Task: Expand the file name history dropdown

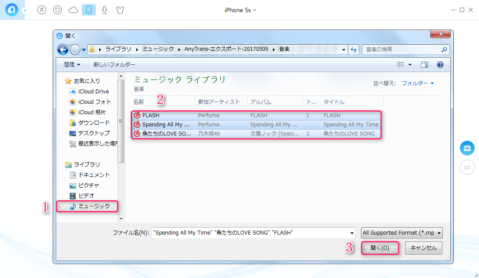Action: pyautogui.click(x=352, y=233)
